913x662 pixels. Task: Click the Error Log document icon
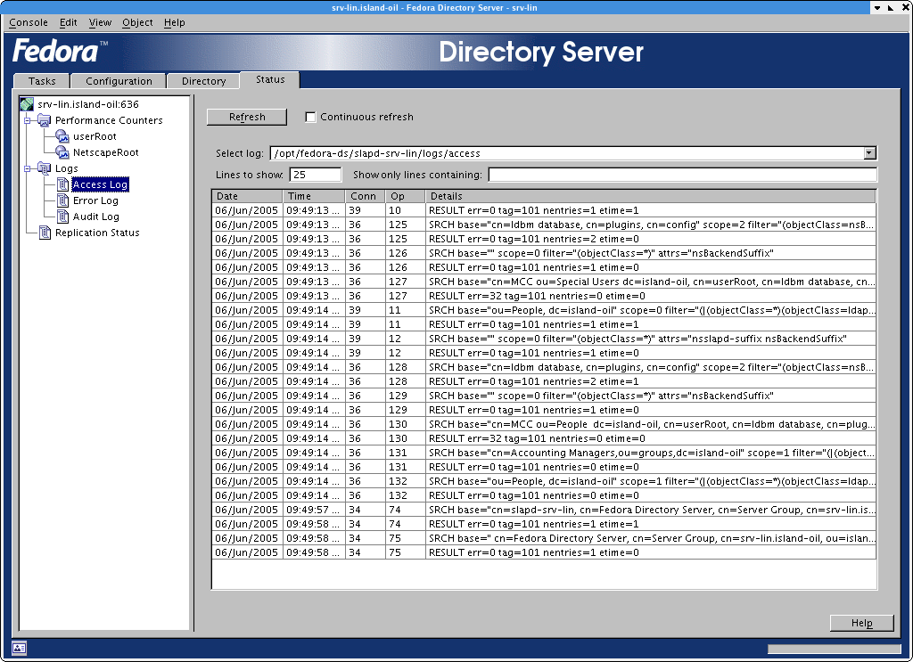(63, 200)
